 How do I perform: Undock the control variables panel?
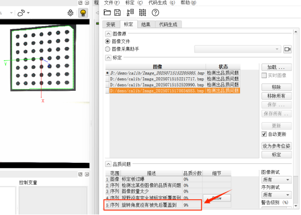click(80, 174)
